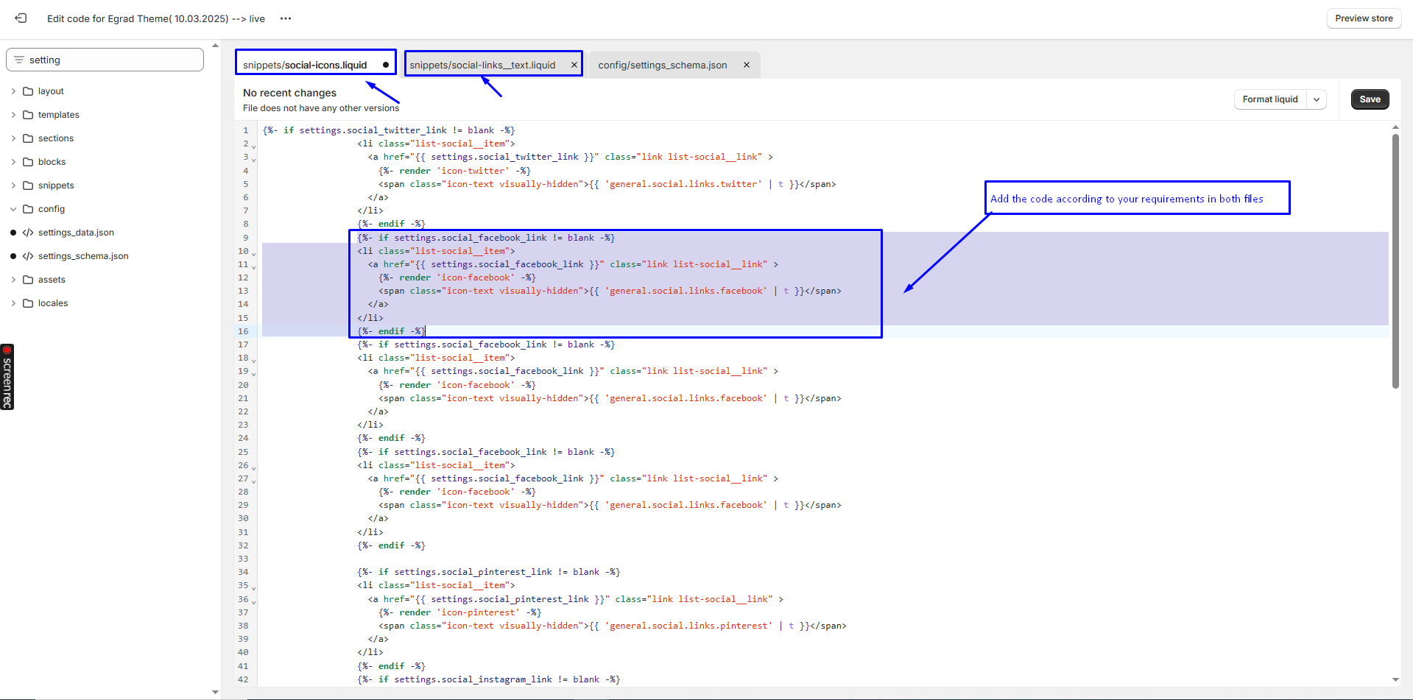Click the code icon beside settings_data.json

point(28,233)
